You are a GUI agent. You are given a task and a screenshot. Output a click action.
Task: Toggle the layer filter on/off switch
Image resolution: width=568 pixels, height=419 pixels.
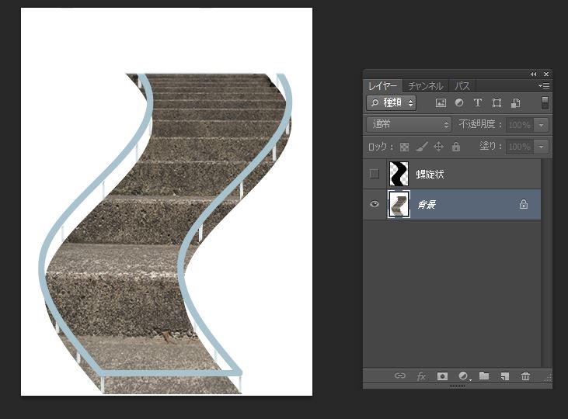(545, 102)
